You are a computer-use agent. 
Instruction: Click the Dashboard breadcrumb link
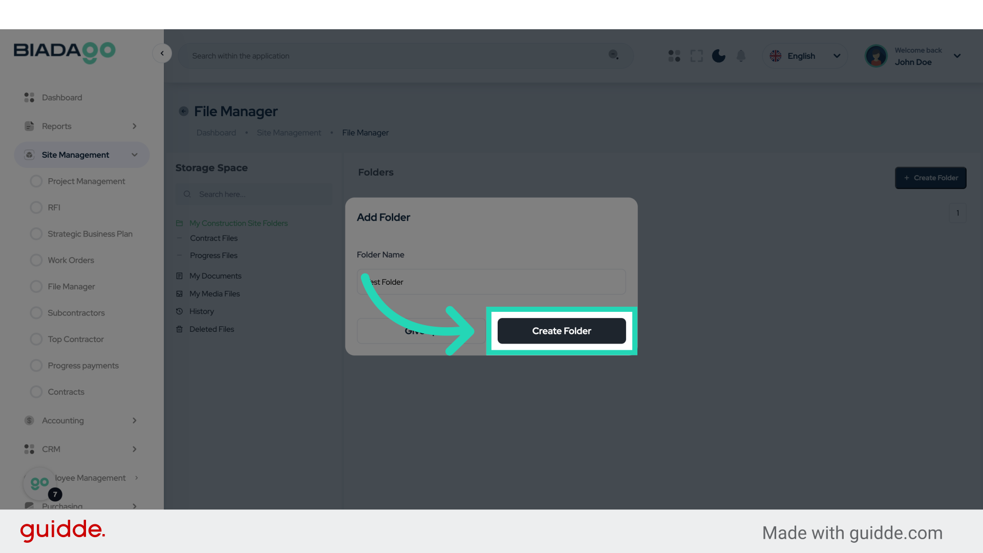(x=216, y=133)
